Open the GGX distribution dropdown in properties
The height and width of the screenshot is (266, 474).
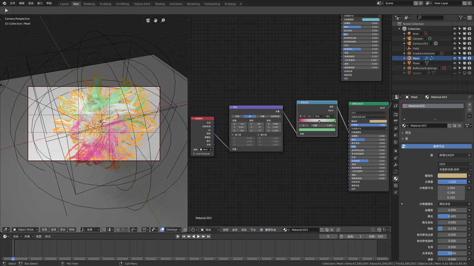pyautogui.click(x=454, y=164)
